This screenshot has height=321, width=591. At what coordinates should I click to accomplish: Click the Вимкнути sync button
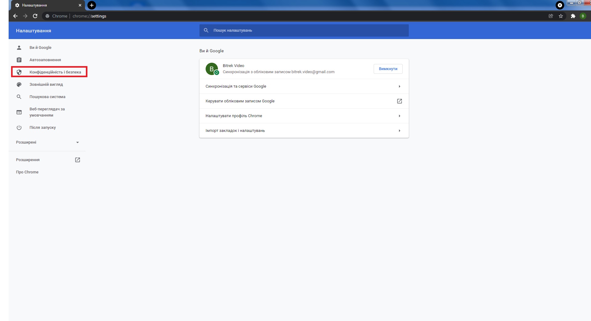point(388,69)
